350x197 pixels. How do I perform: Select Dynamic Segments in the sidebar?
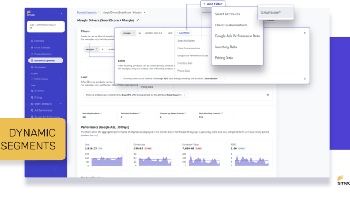(x=46, y=61)
